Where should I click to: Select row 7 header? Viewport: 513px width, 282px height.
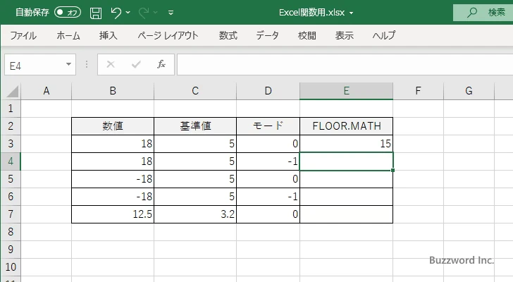coord(11,214)
